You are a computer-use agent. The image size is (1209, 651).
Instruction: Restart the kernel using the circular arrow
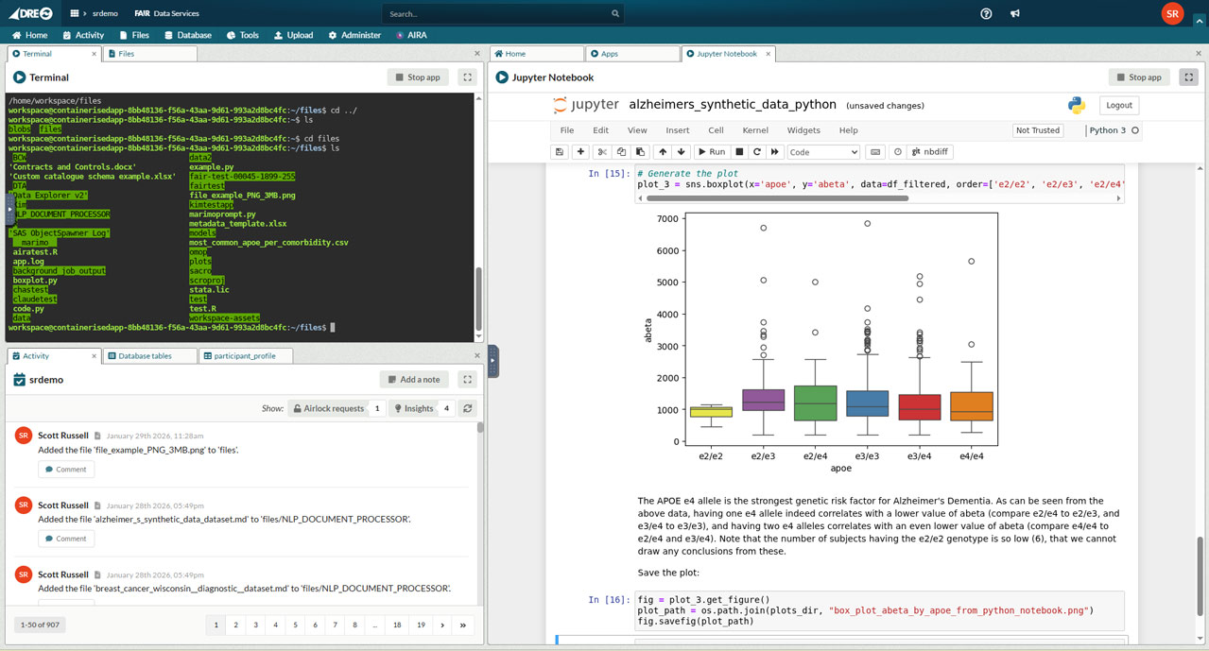click(757, 152)
